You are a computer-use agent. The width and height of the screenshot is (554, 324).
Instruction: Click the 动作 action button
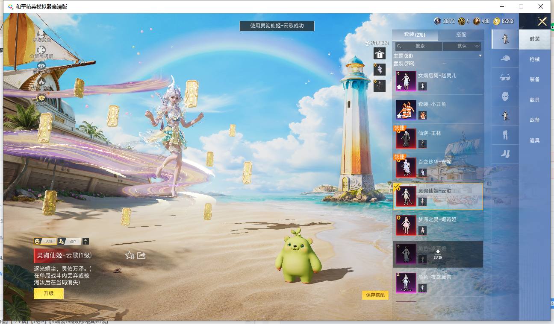coord(69,241)
